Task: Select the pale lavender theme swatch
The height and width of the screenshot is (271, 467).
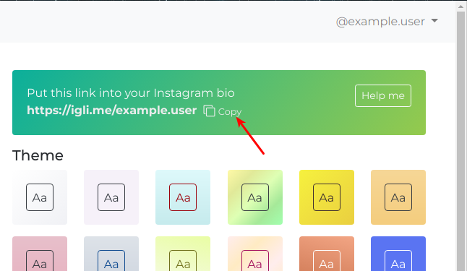Action: pyautogui.click(x=111, y=197)
